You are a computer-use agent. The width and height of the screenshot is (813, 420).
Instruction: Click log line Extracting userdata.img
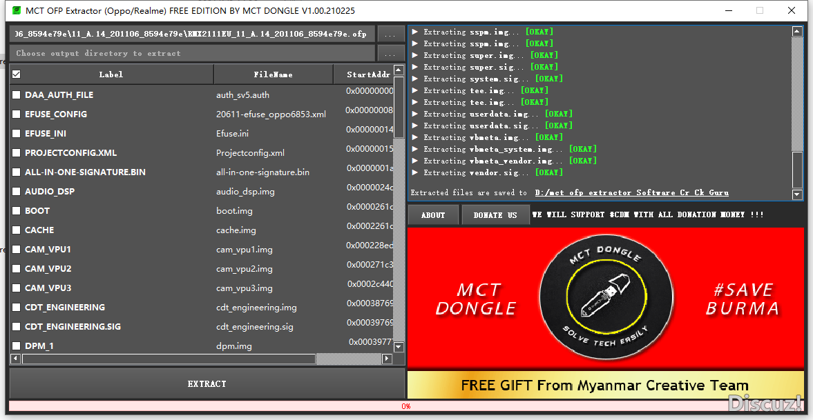492,114
